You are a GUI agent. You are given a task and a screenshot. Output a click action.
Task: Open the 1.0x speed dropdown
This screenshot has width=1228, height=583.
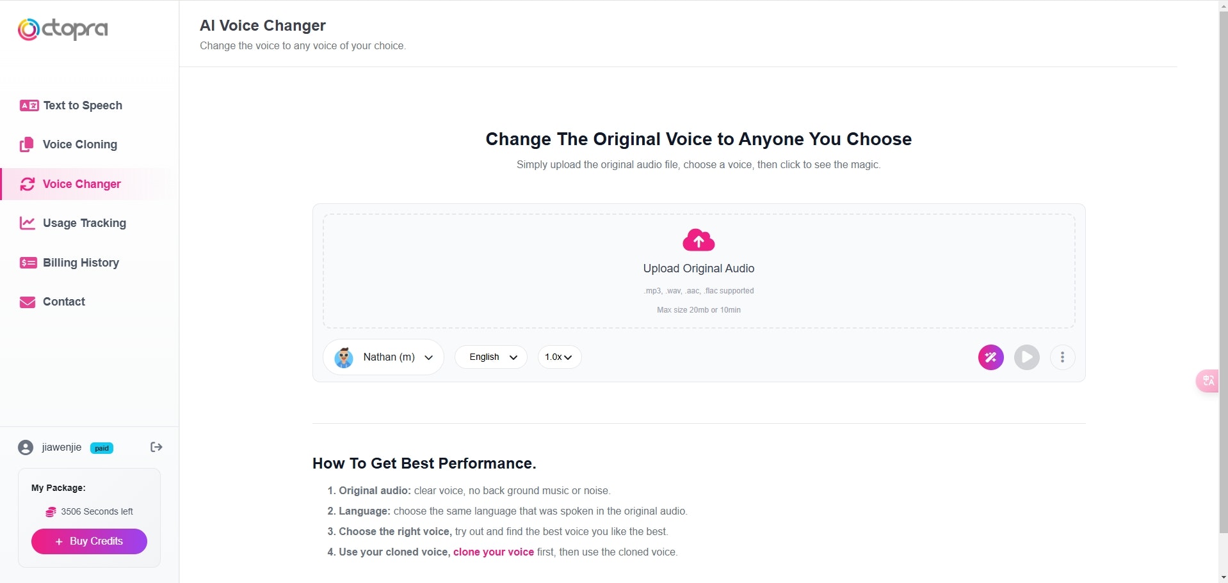click(559, 357)
